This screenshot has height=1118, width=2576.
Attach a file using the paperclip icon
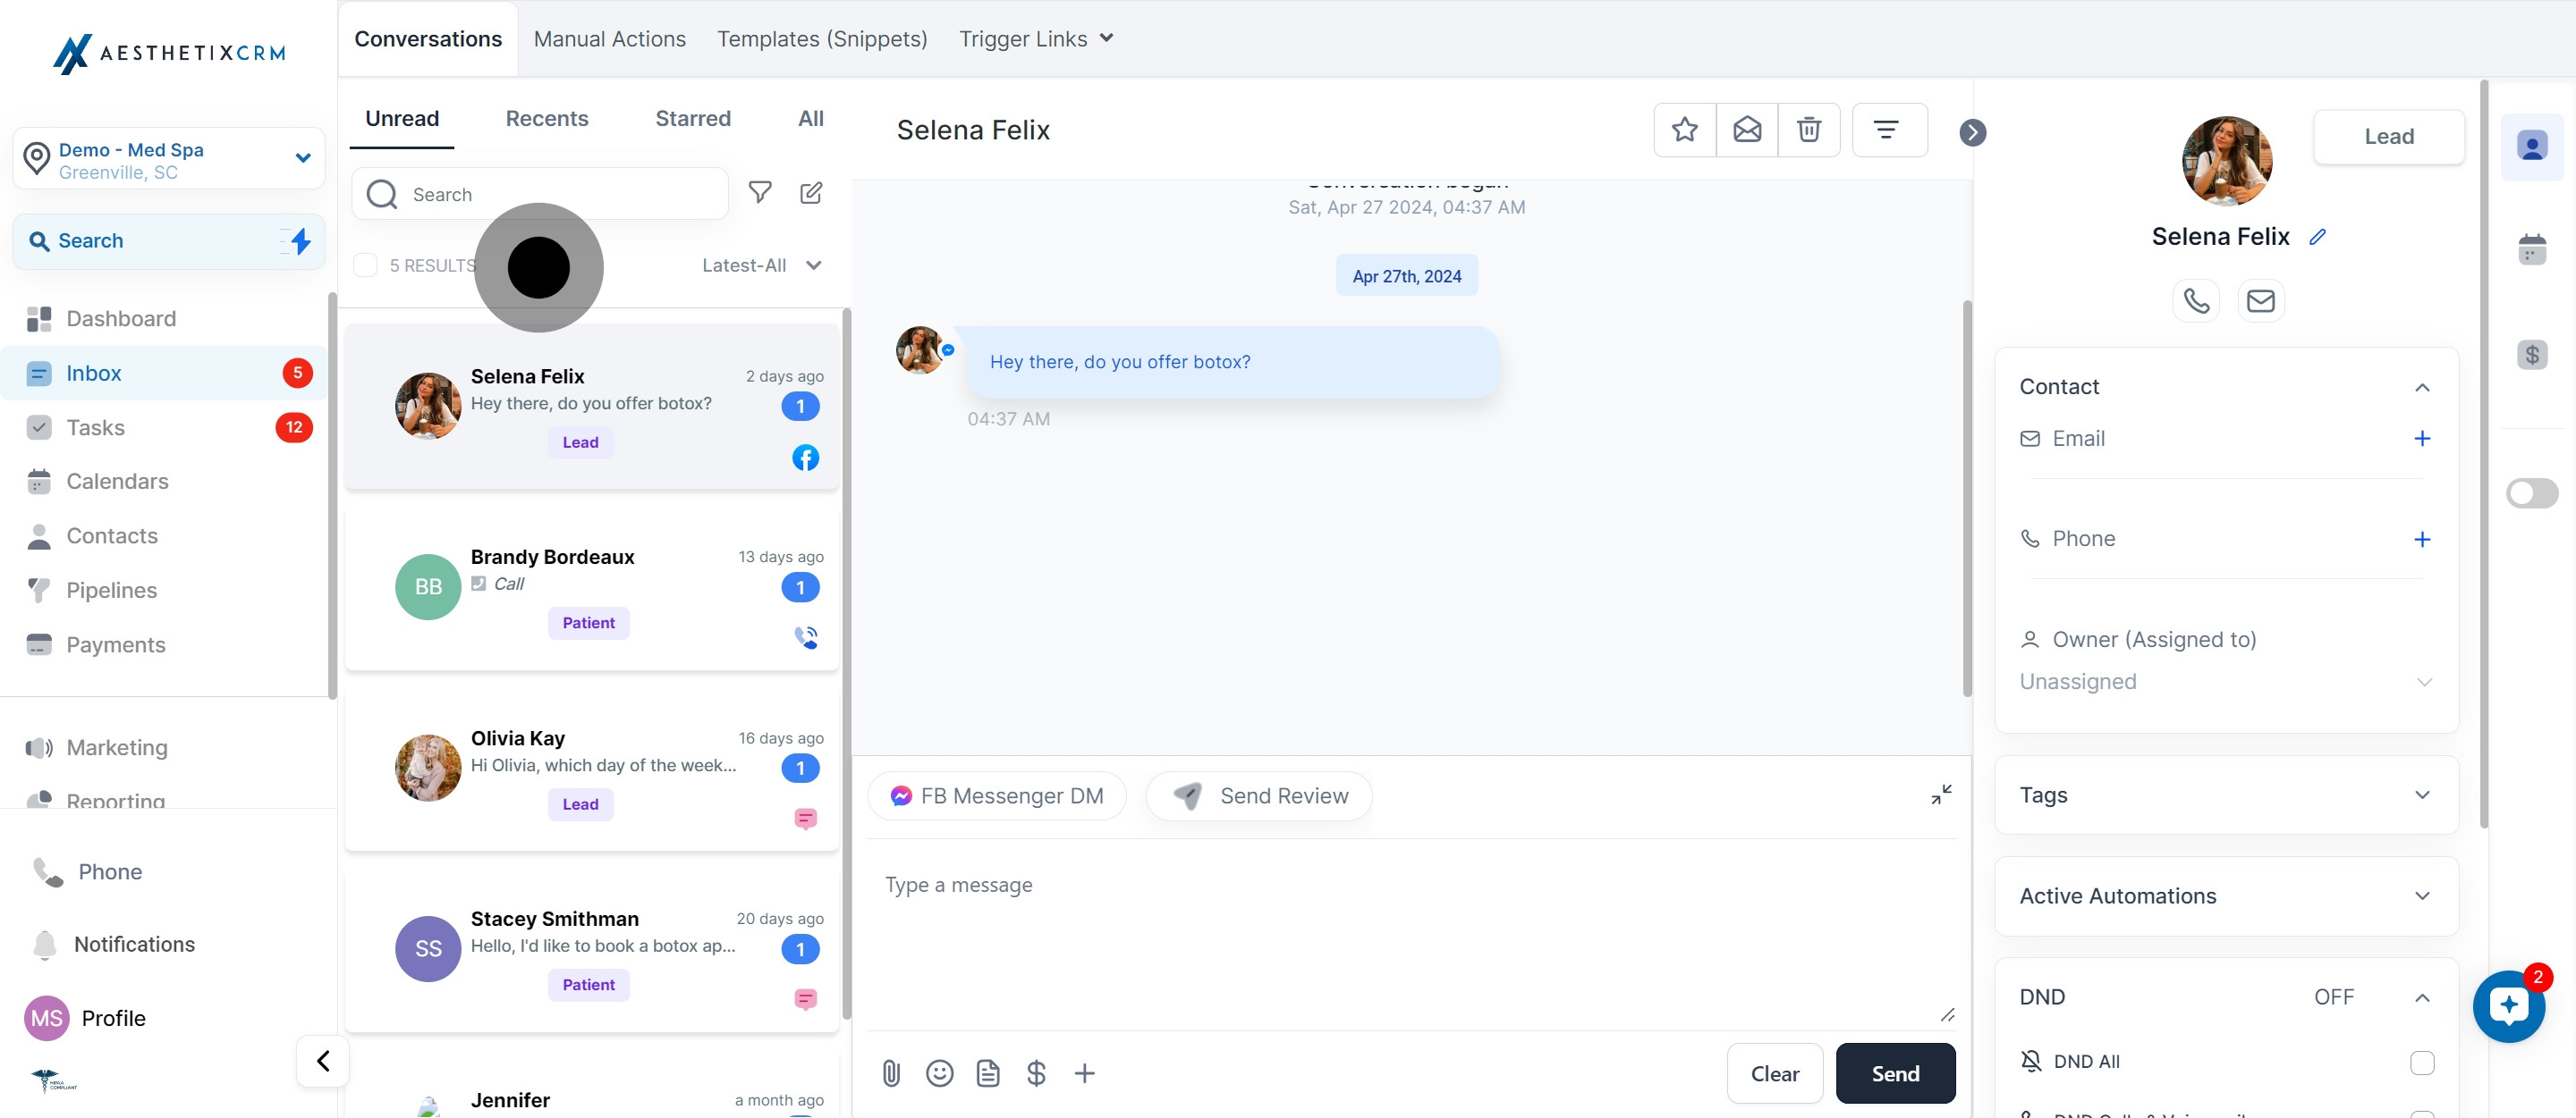891,1073
